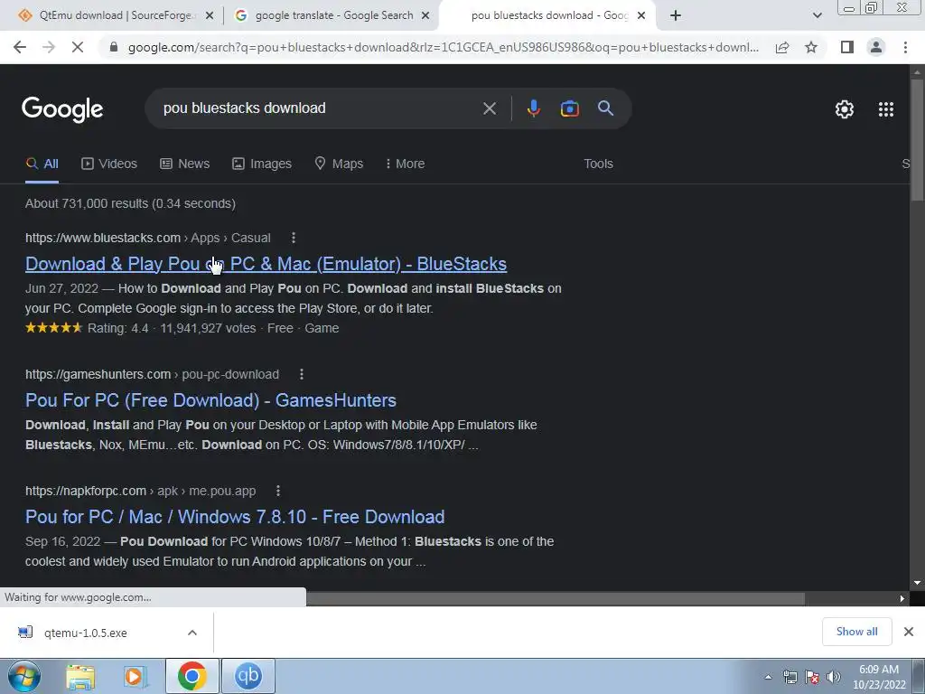Image resolution: width=925 pixels, height=694 pixels.
Task: Open Chrome profile avatar
Action: 876,47
